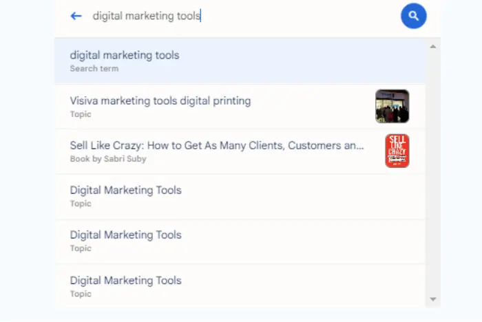Select the 'Sell Like Crazy' book suggestion
Viewport: 482px width, 322px height.
point(217,146)
